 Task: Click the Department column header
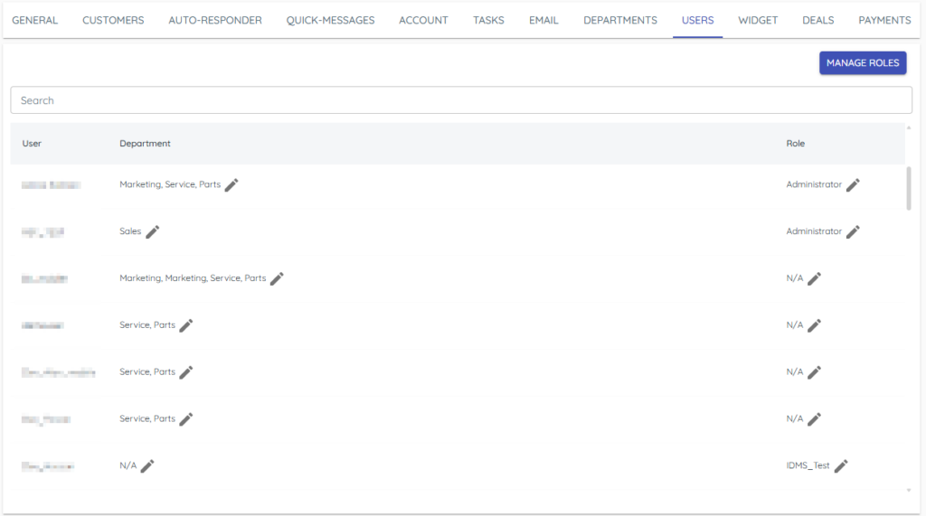(145, 144)
